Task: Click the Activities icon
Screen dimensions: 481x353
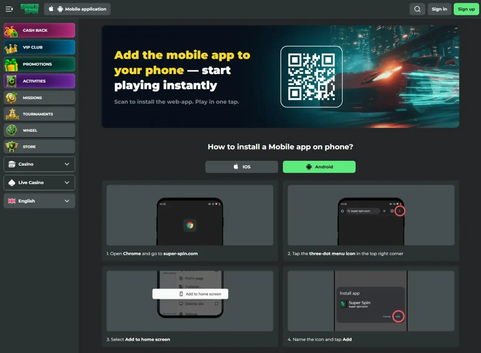Action: (x=11, y=81)
